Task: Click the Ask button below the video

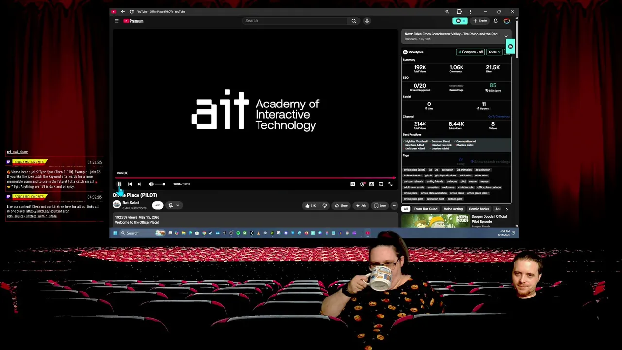Action: 361,206
